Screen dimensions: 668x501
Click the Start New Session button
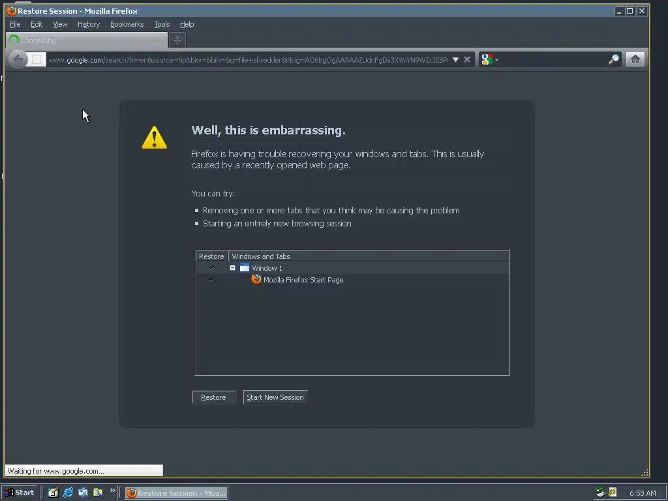(275, 397)
